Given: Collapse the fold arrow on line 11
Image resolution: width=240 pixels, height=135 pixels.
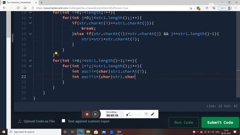Looking at the screenshot, I should pyautogui.click(x=30, y=18).
